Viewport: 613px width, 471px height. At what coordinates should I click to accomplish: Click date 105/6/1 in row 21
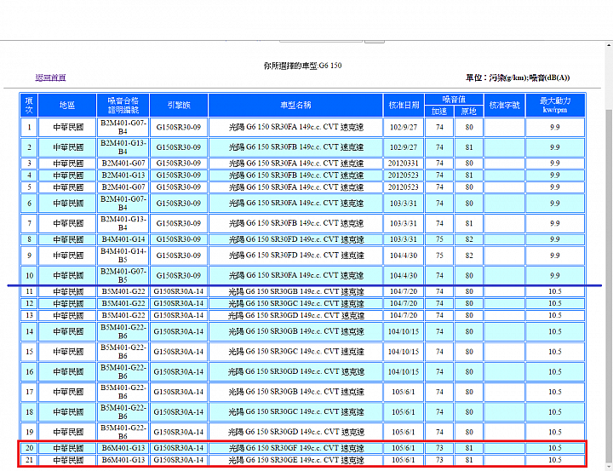[x=404, y=460]
